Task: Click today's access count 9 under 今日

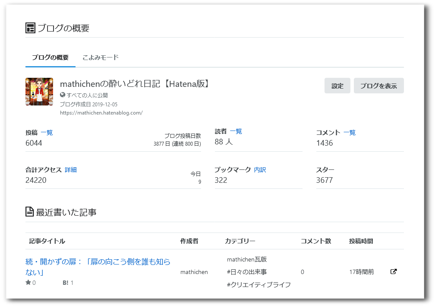Action: tap(199, 182)
